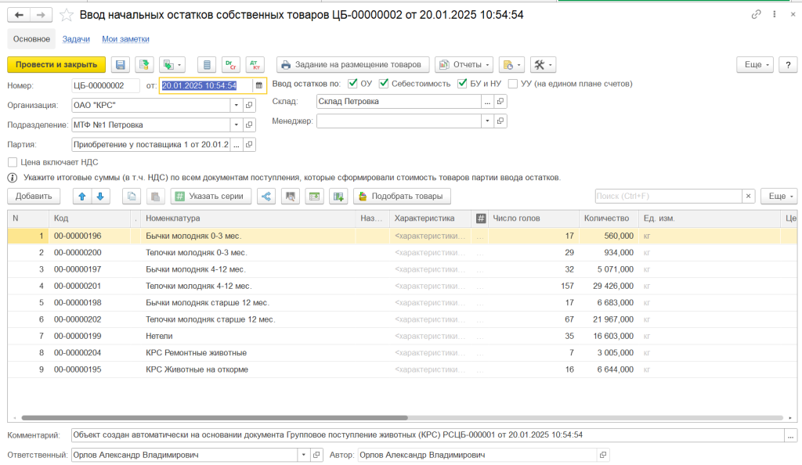The width and height of the screenshot is (802, 465).
Task: Switch to the Основное tab
Action: tap(31, 39)
